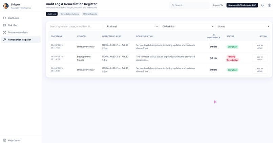This screenshot has height=143, width=273.
Task: Click the Shipper logo avatar
Action: [6, 6]
